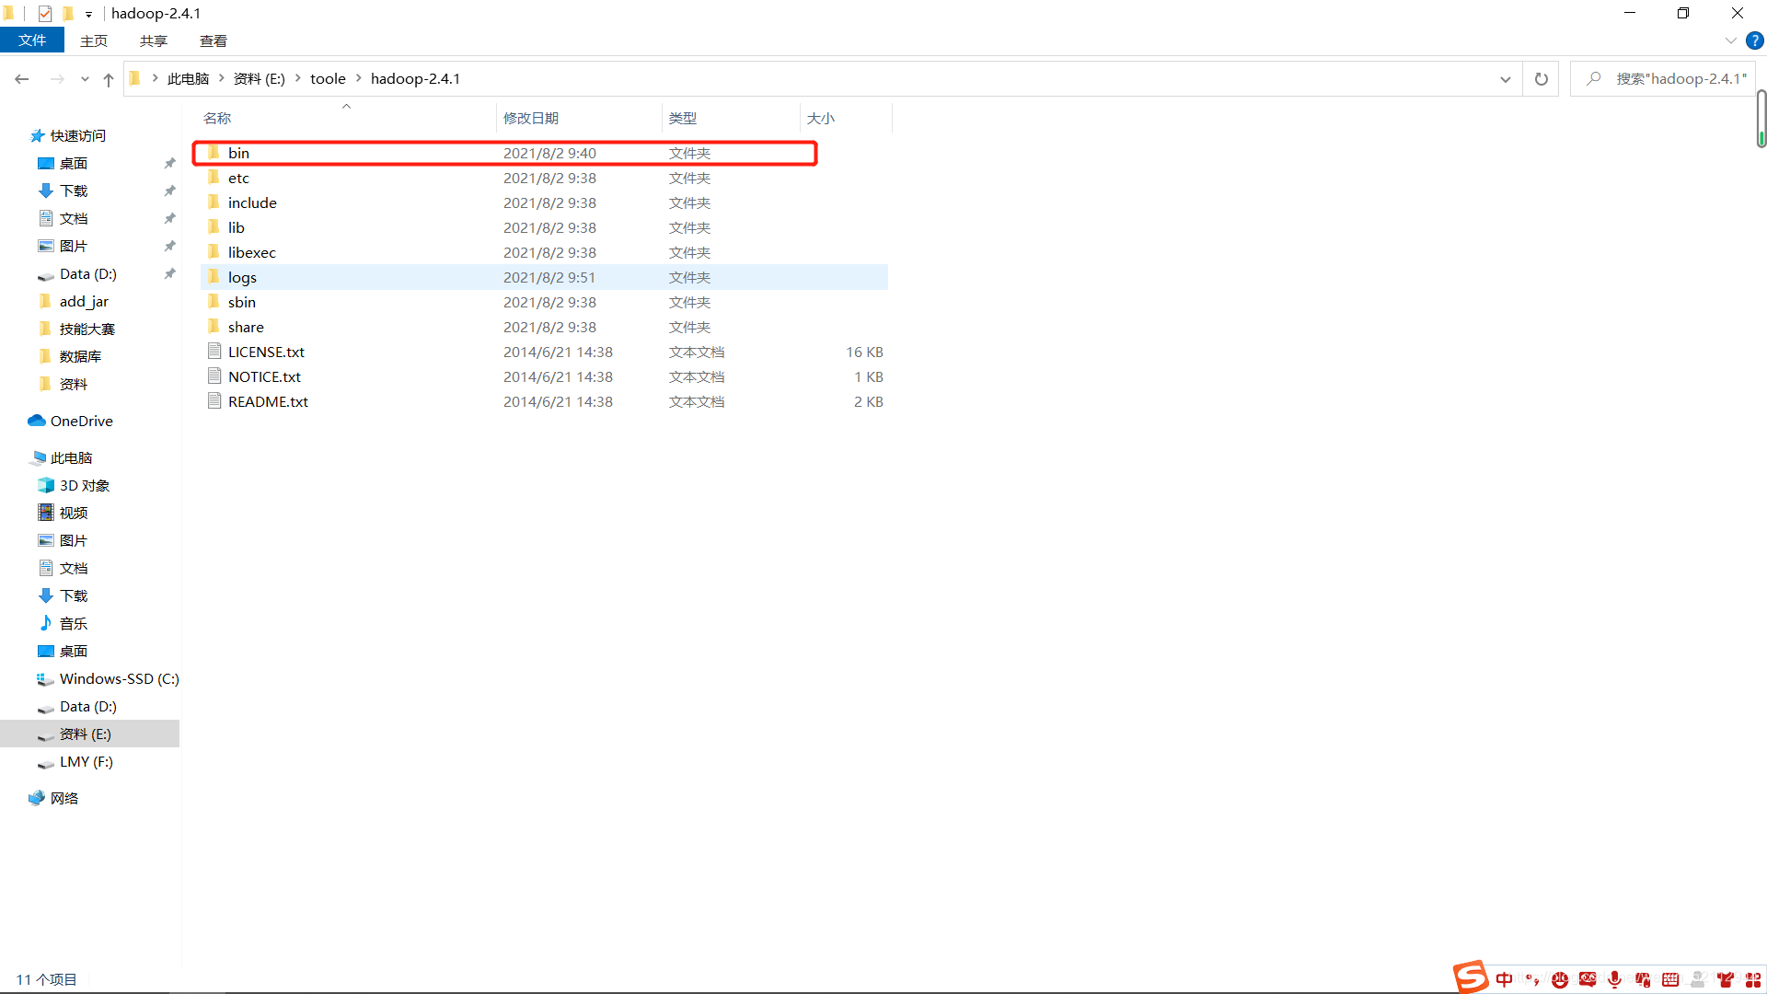The image size is (1767, 994).
Task: Select the etc folder
Action: pyautogui.click(x=544, y=178)
